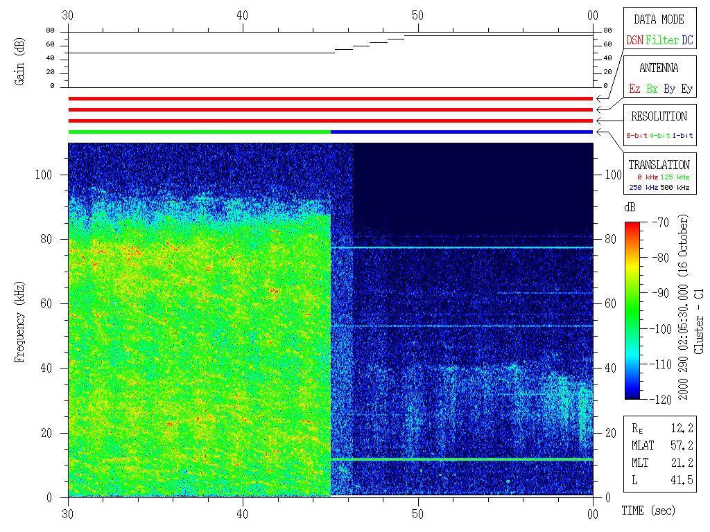Select the 250 kHz translation label
The image size is (710, 532).
[x=642, y=188]
